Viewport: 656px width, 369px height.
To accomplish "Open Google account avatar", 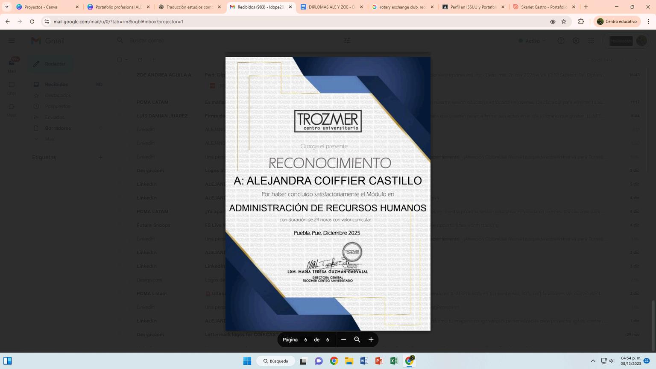I will (x=641, y=41).
